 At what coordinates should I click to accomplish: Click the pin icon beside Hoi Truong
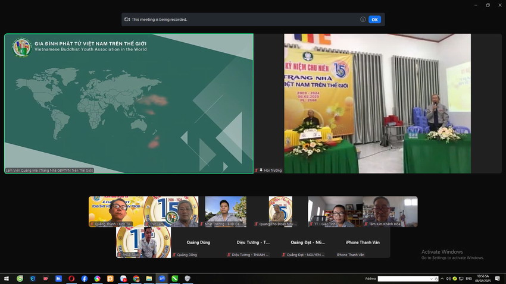[261, 171]
